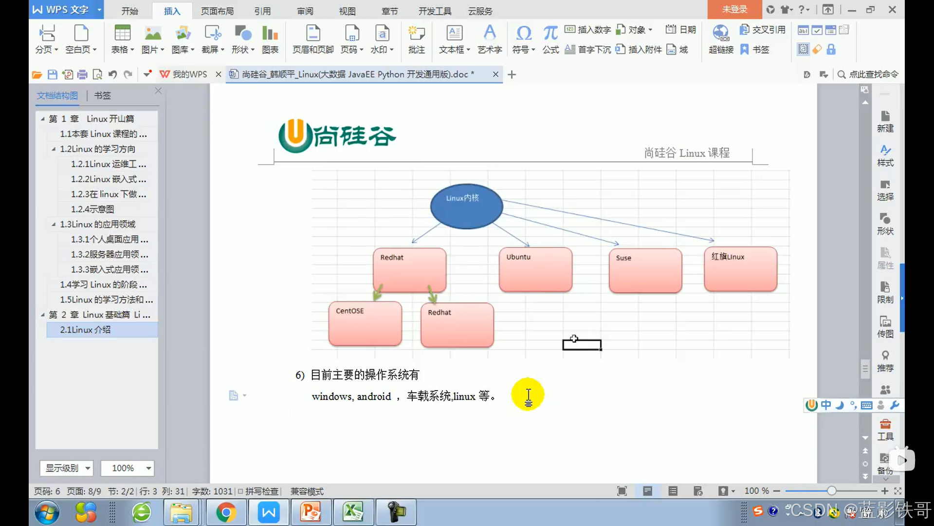Viewport: 934px width, 526px height.
Task: Collapse 第 1 章 Linux 开山篇 node
Action: point(42,119)
